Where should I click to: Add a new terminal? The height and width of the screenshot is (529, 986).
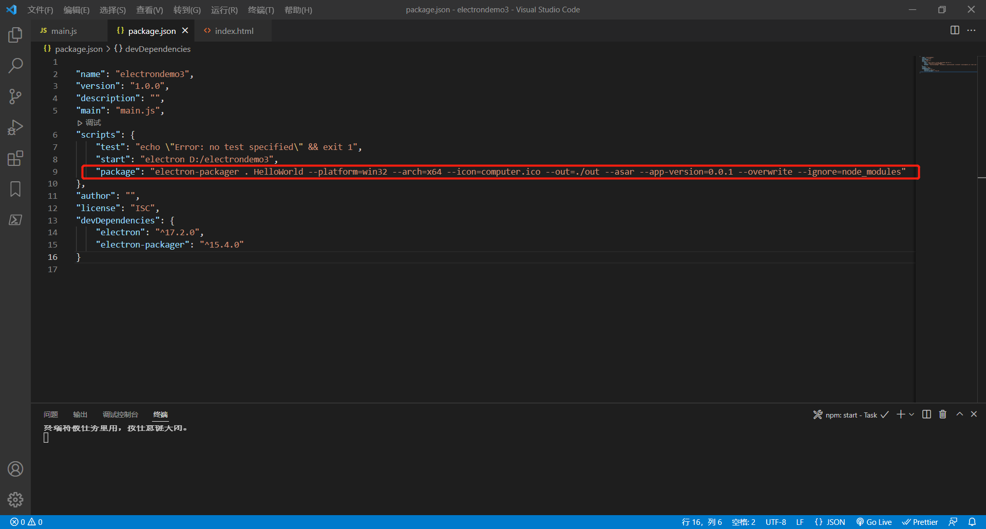[900, 414]
